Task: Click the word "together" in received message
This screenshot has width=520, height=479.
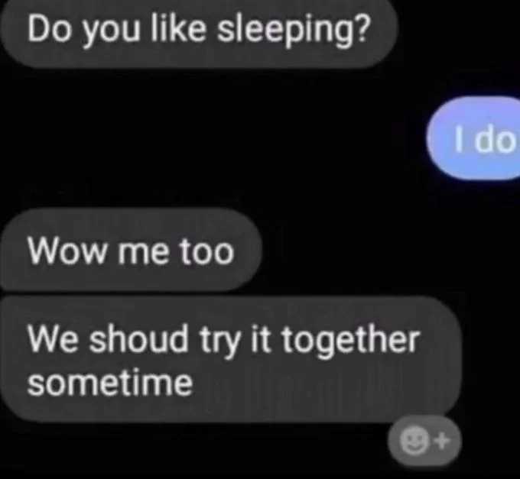Action: click(350, 341)
